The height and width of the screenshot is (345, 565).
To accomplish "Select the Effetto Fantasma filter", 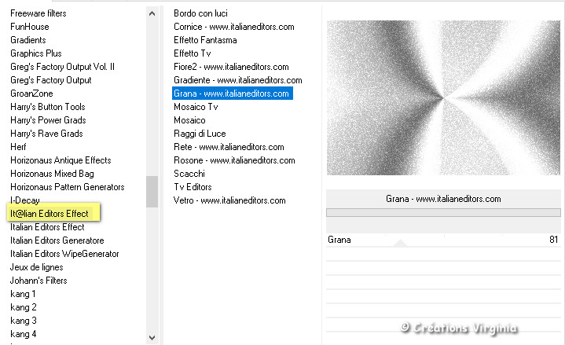I will pos(205,40).
